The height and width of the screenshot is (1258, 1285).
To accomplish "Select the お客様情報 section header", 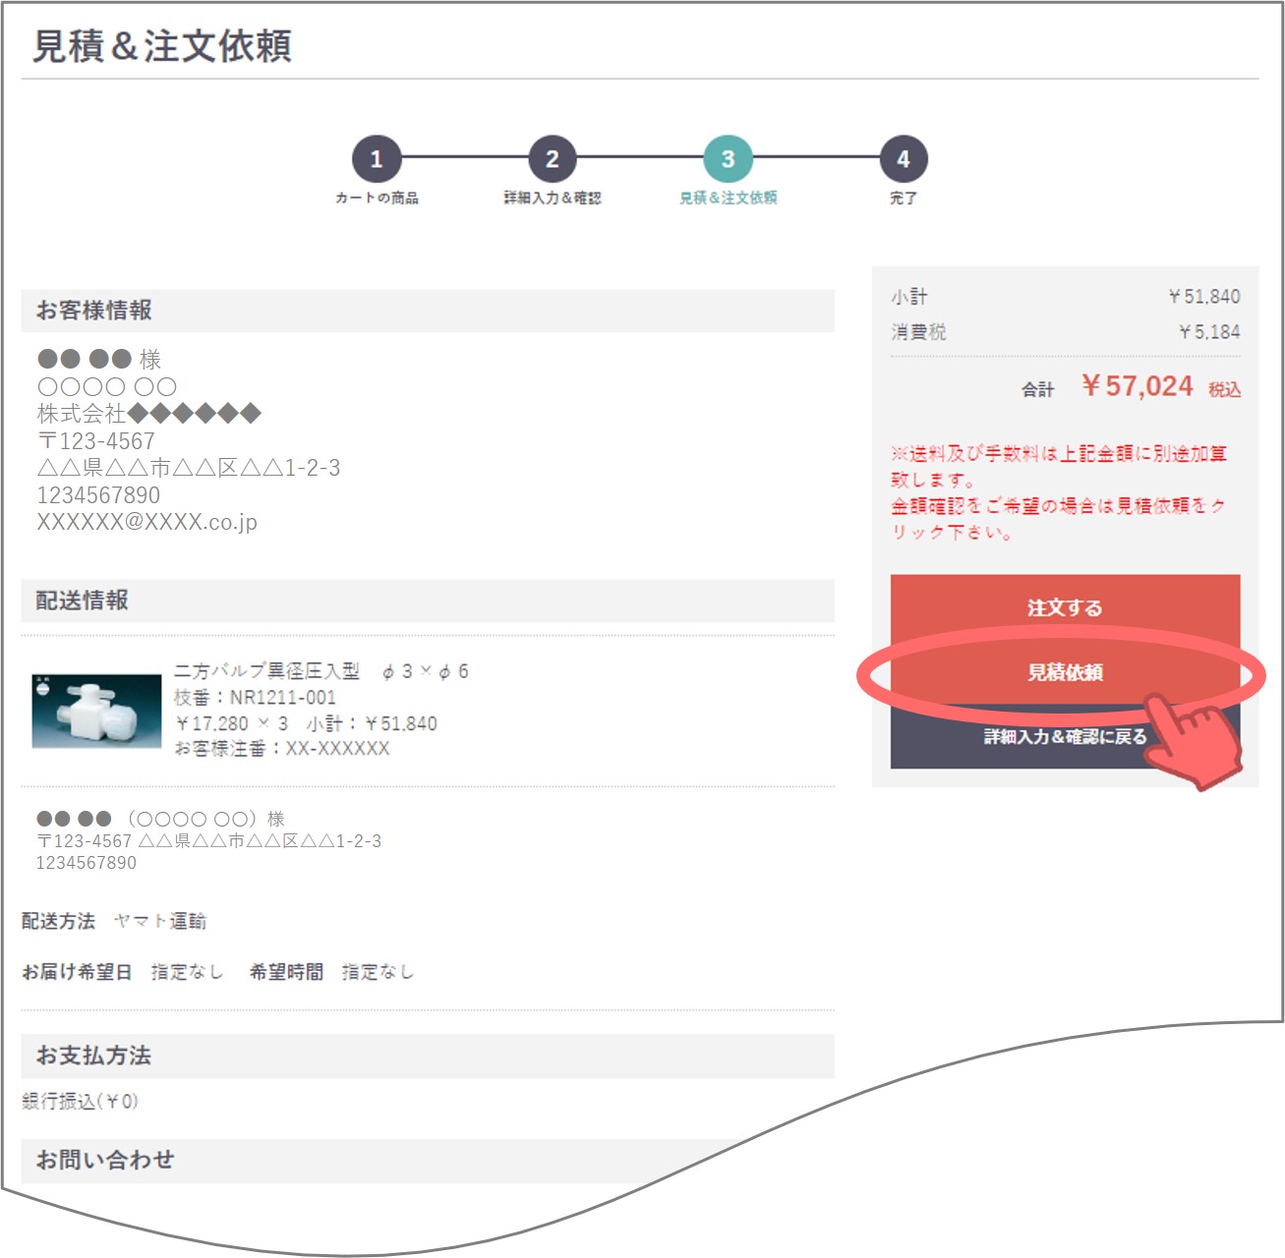I will [94, 311].
